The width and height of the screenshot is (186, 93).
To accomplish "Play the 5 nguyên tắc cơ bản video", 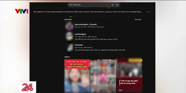I will click(77, 76).
